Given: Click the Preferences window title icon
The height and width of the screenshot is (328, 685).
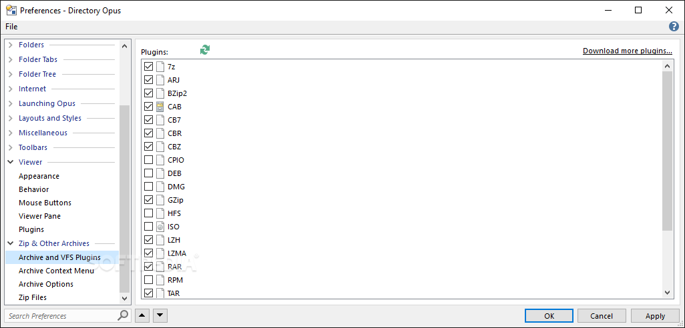Looking at the screenshot, I should (11, 11).
